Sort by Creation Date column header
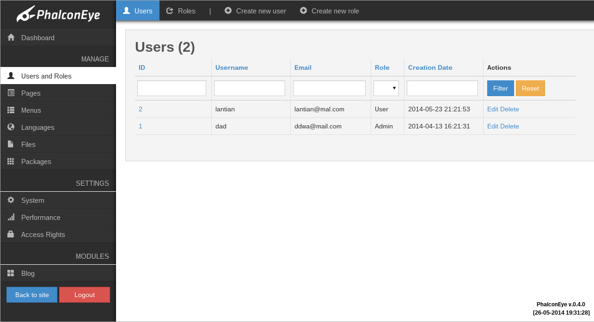 click(430, 67)
